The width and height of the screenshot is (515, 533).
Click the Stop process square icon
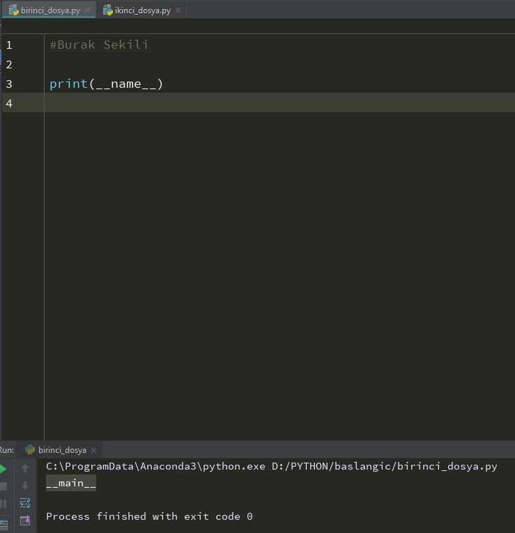pyautogui.click(x=3, y=486)
